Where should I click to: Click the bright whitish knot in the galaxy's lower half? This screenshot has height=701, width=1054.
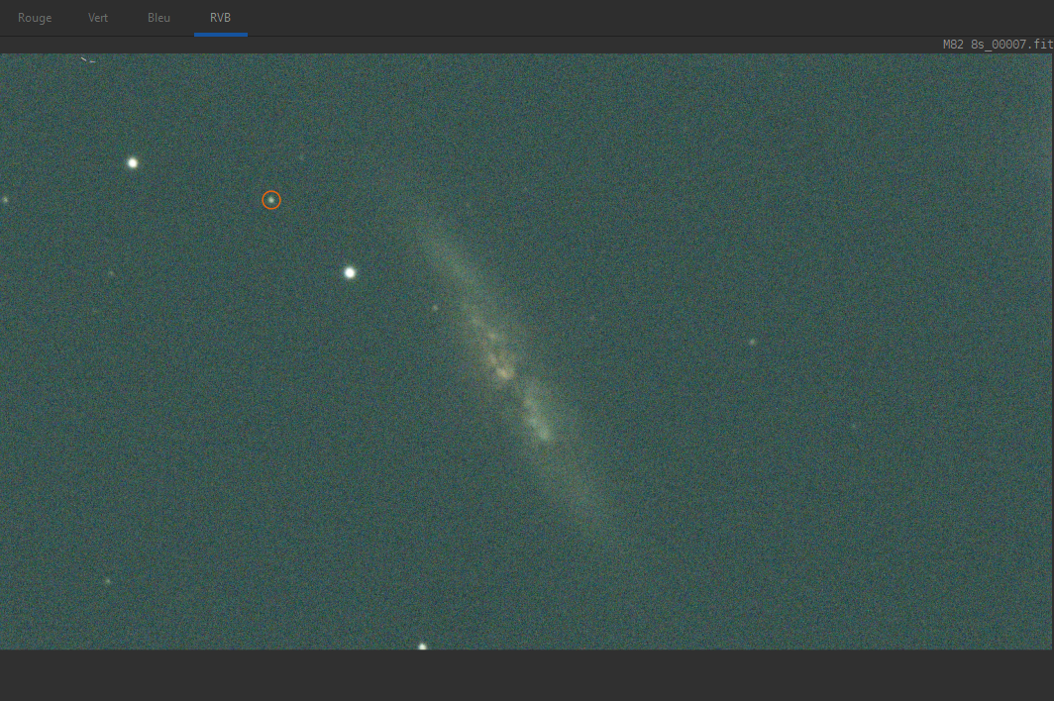pos(543,435)
